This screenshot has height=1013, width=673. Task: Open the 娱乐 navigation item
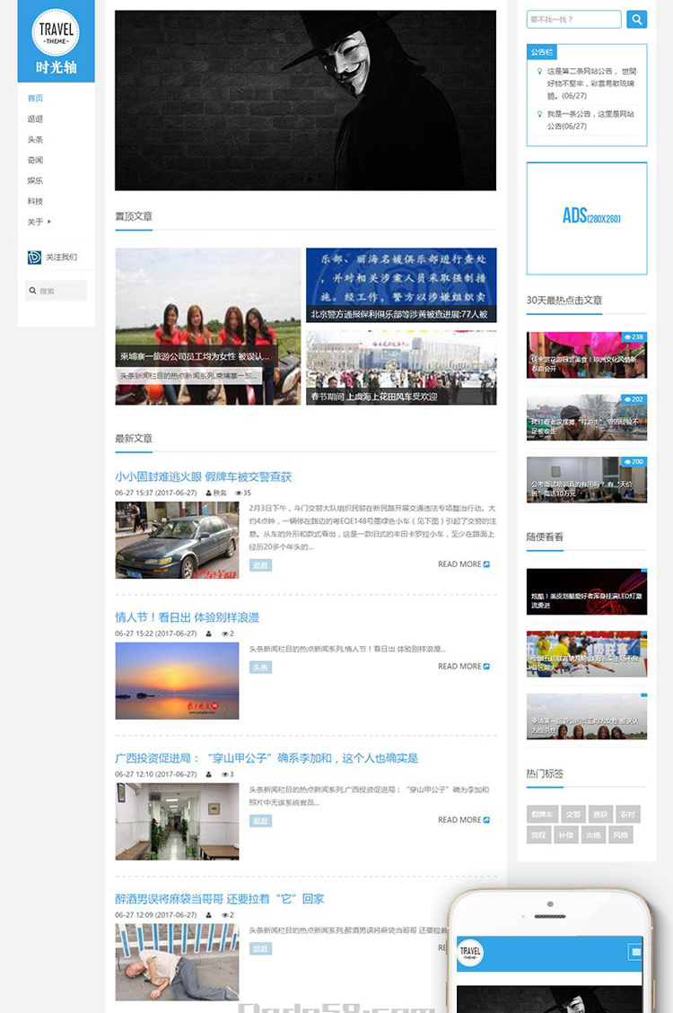point(35,181)
